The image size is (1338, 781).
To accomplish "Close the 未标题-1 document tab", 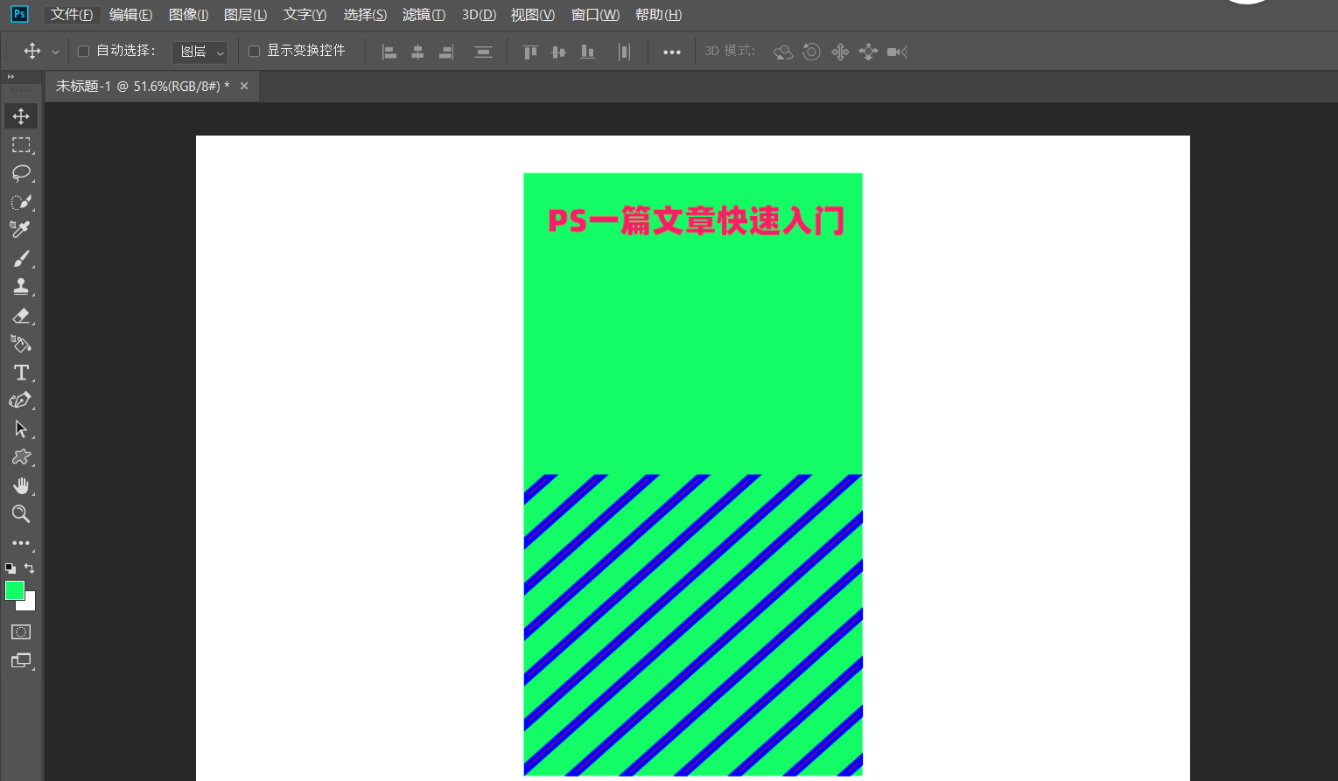I will (x=244, y=86).
